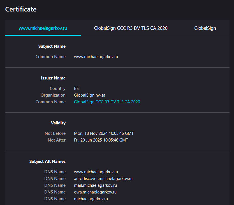The width and height of the screenshot is (234, 205).
Task: Click the Validity section heading
Action: 58,123
